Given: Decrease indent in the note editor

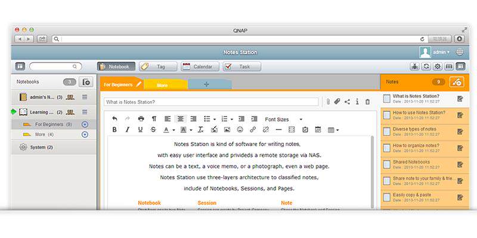Looking at the screenshot, I should (241, 119).
